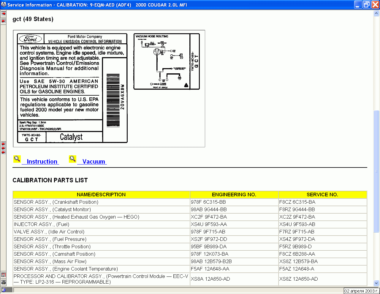380x294 pixels.
Task: Click service number XS8Z 12B579-BA
Action: (x=298, y=261)
